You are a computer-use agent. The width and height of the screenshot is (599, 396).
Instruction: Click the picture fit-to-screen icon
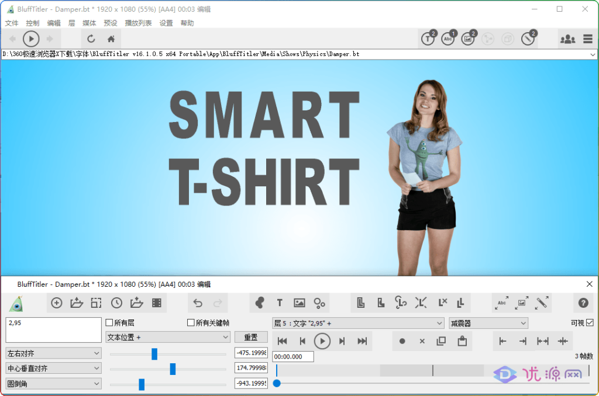tap(521, 303)
